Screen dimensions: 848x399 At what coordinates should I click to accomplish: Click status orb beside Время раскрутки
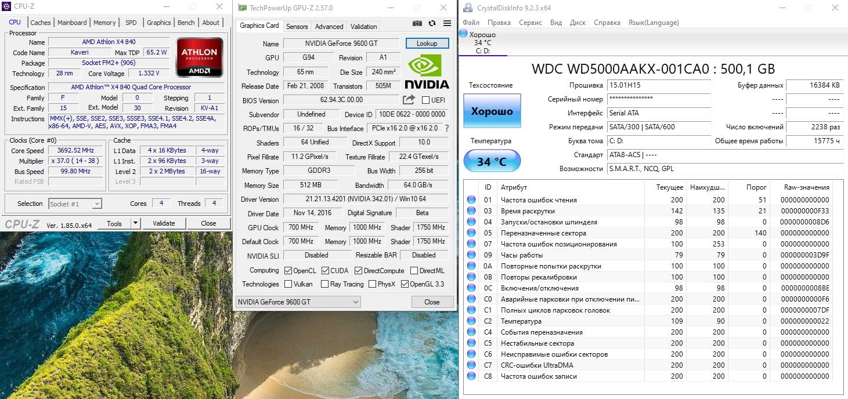(x=471, y=211)
